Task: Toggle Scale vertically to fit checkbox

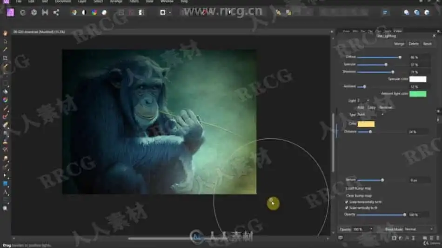Action: (347, 208)
